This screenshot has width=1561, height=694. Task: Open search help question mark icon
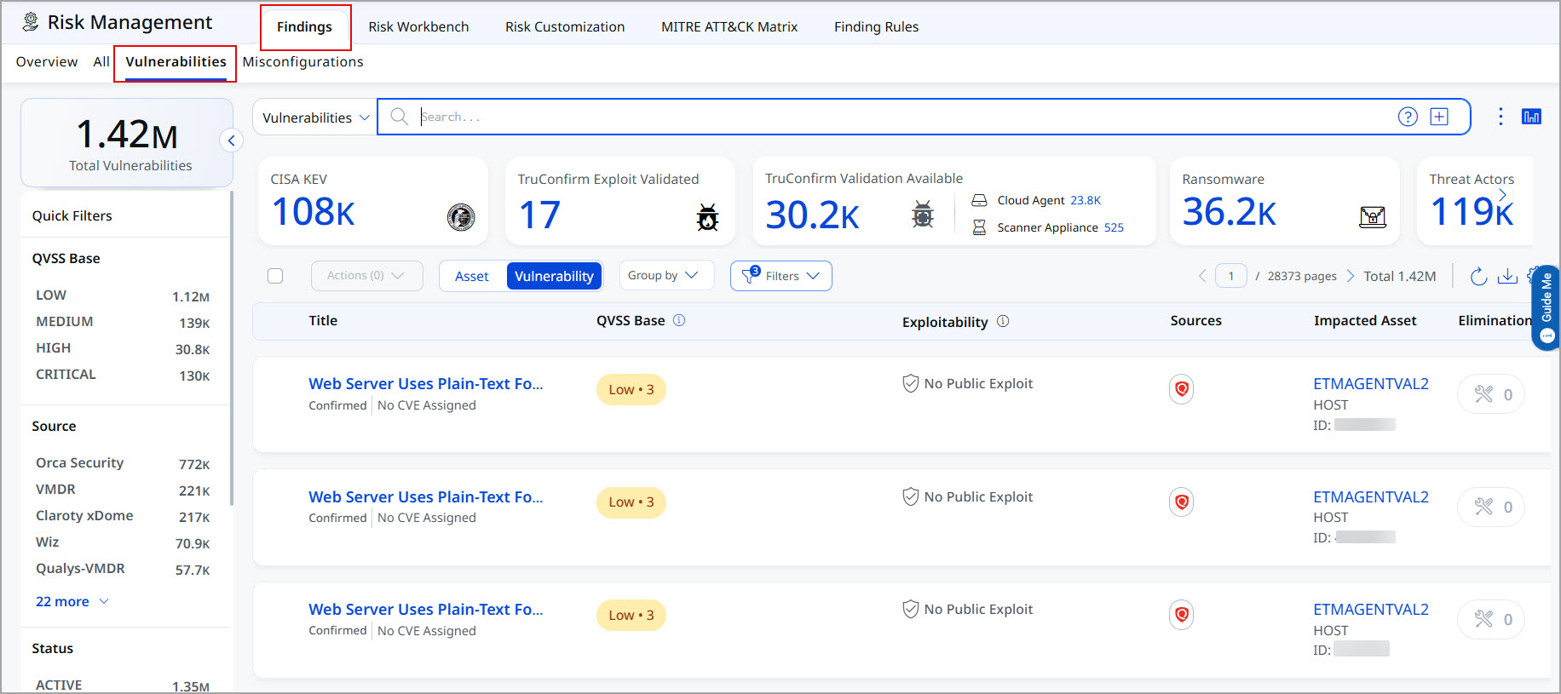coord(1408,117)
